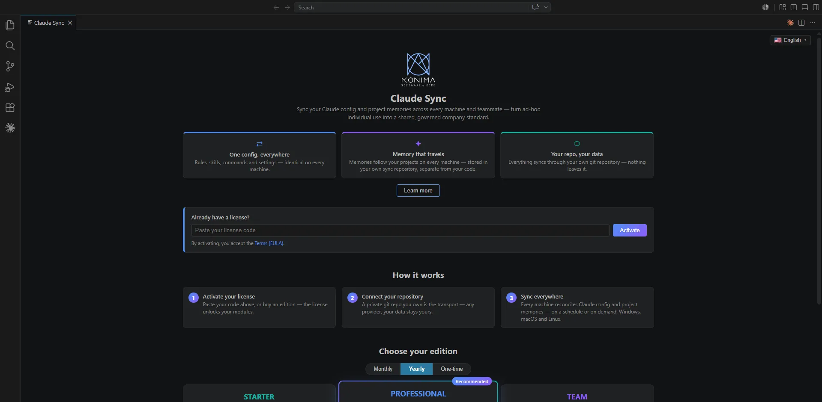Open the Search sidebar view

click(x=10, y=46)
